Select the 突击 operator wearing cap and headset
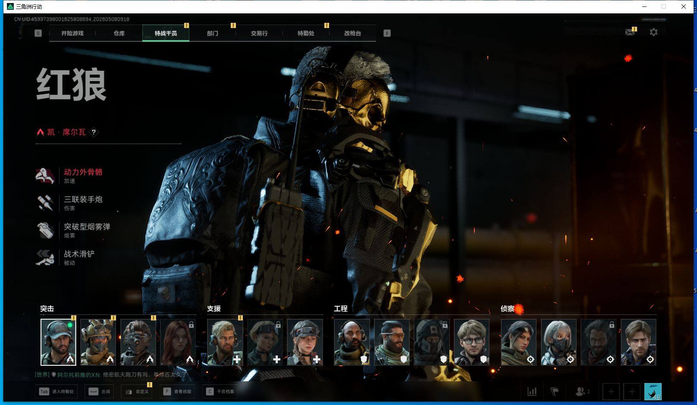 click(x=58, y=342)
